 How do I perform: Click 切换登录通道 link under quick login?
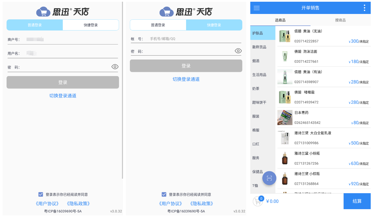pos(186,79)
